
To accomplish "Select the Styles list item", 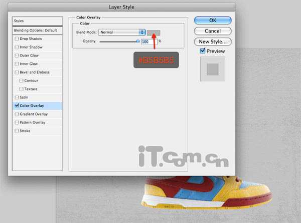I will pos(37,21).
